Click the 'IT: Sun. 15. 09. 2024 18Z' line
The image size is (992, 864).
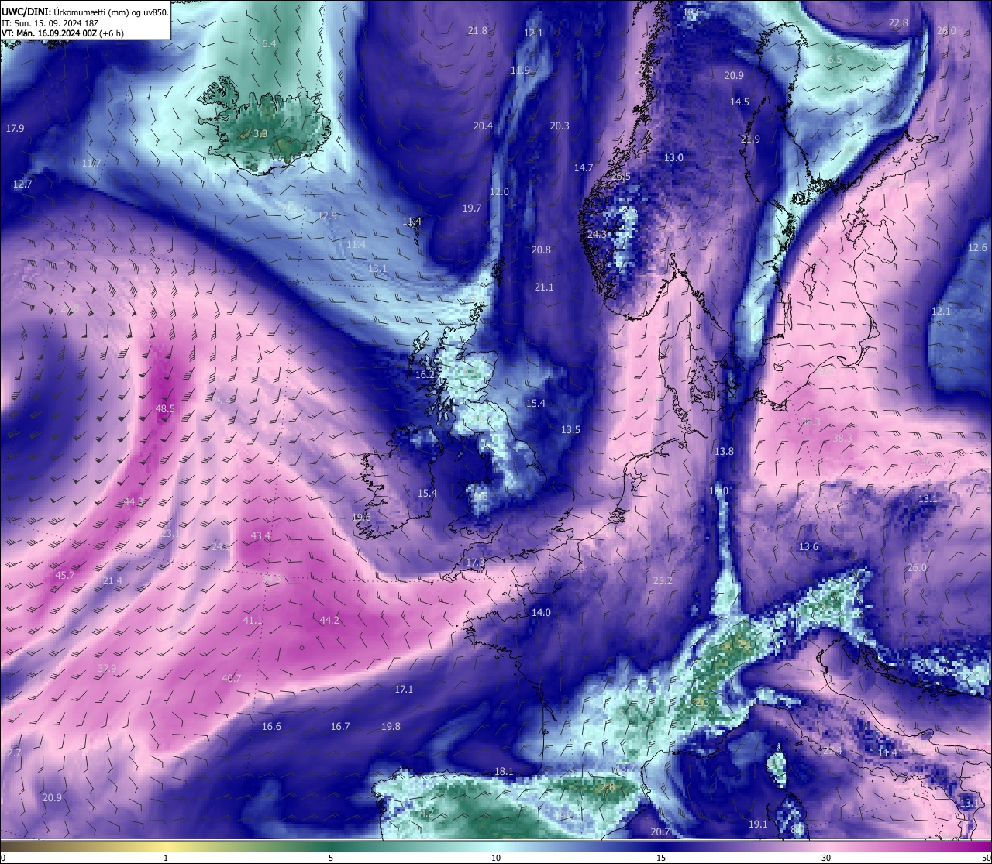click(x=50, y=22)
